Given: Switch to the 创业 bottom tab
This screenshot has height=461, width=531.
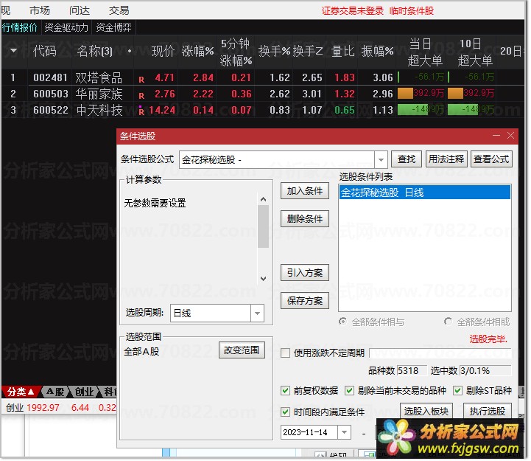Looking at the screenshot, I should tap(84, 392).
